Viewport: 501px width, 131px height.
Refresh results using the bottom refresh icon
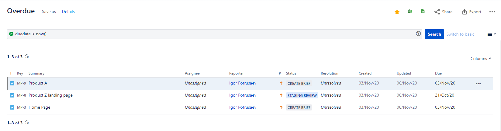27,123
